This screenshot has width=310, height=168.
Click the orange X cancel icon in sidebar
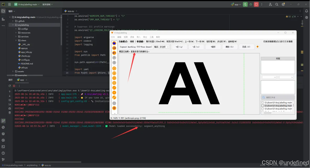(x=114, y=108)
